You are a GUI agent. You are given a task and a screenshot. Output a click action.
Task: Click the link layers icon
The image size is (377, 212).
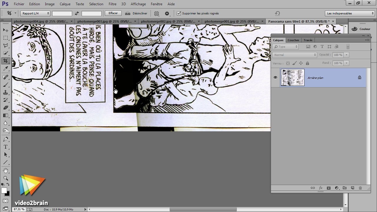[313, 188]
